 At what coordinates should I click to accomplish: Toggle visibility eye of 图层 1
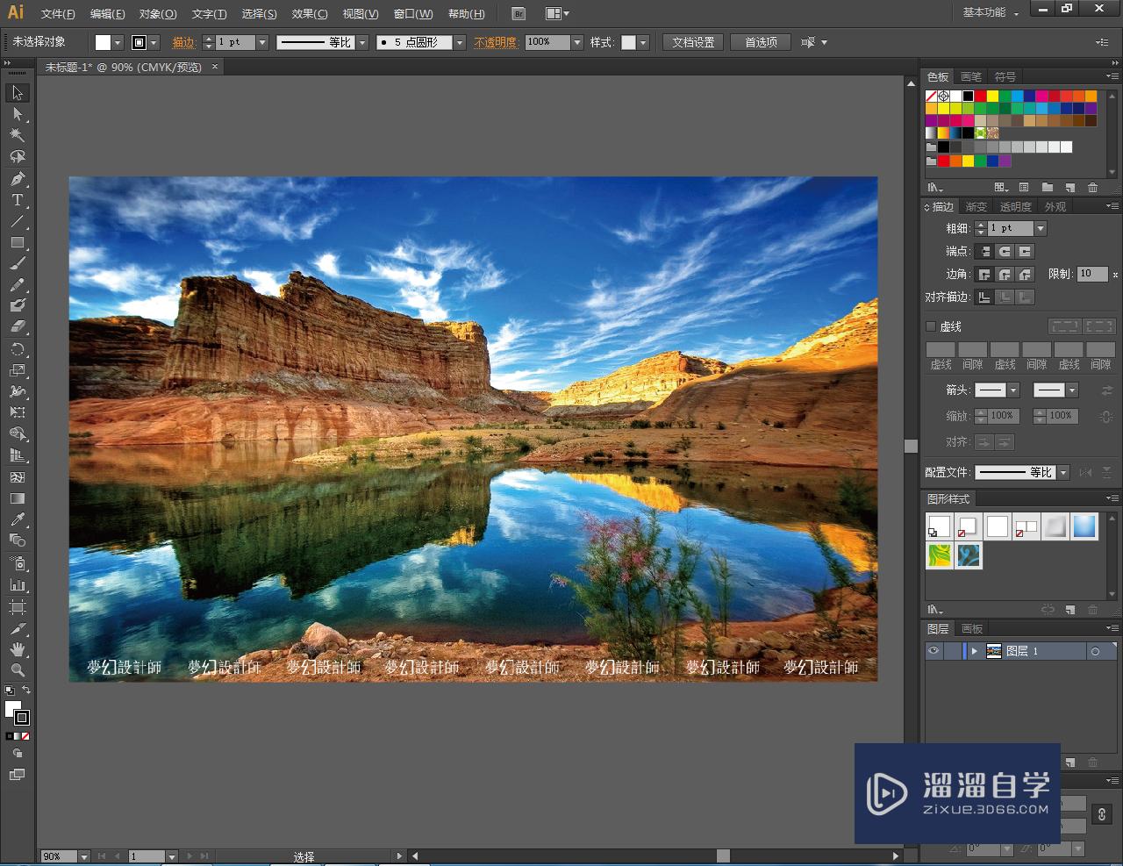click(933, 651)
